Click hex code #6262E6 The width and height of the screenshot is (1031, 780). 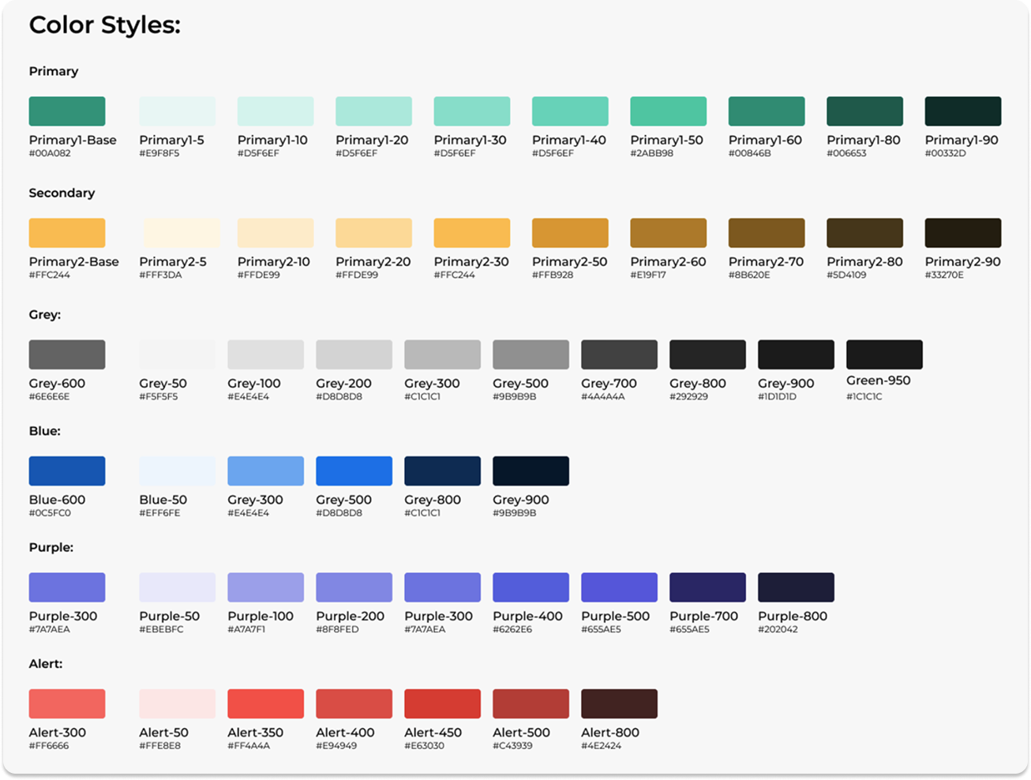click(x=512, y=629)
